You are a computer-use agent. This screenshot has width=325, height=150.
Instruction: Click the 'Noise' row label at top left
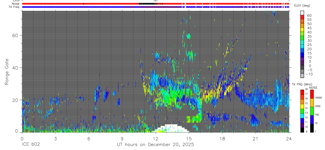coord(16,4)
